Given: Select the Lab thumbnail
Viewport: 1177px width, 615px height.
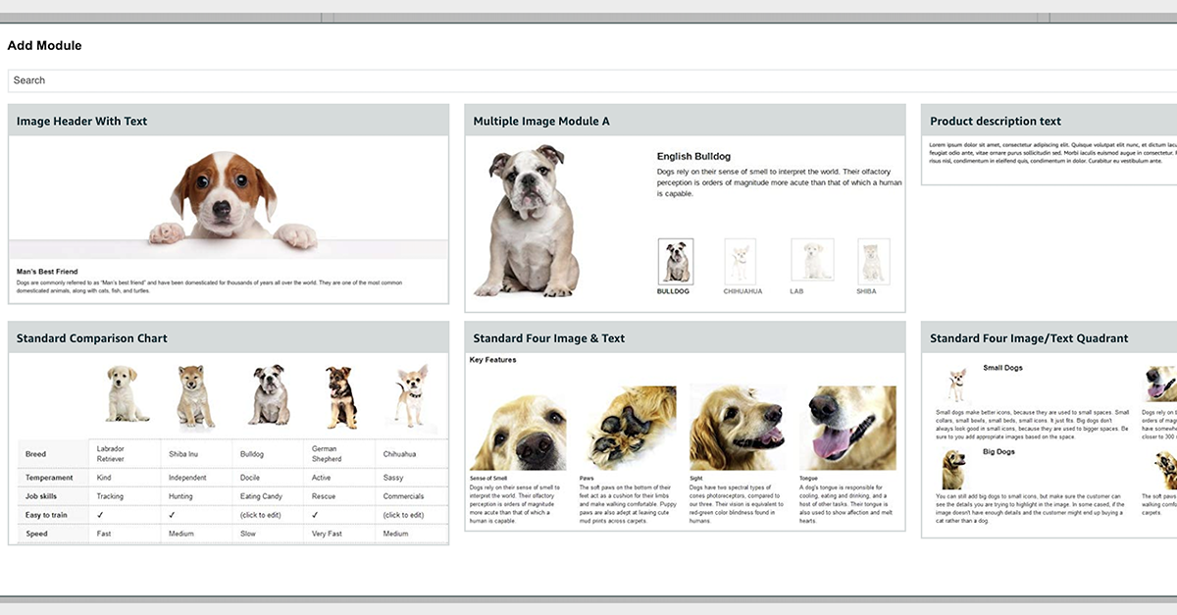Looking at the screenshot, I should pos(812,262).
